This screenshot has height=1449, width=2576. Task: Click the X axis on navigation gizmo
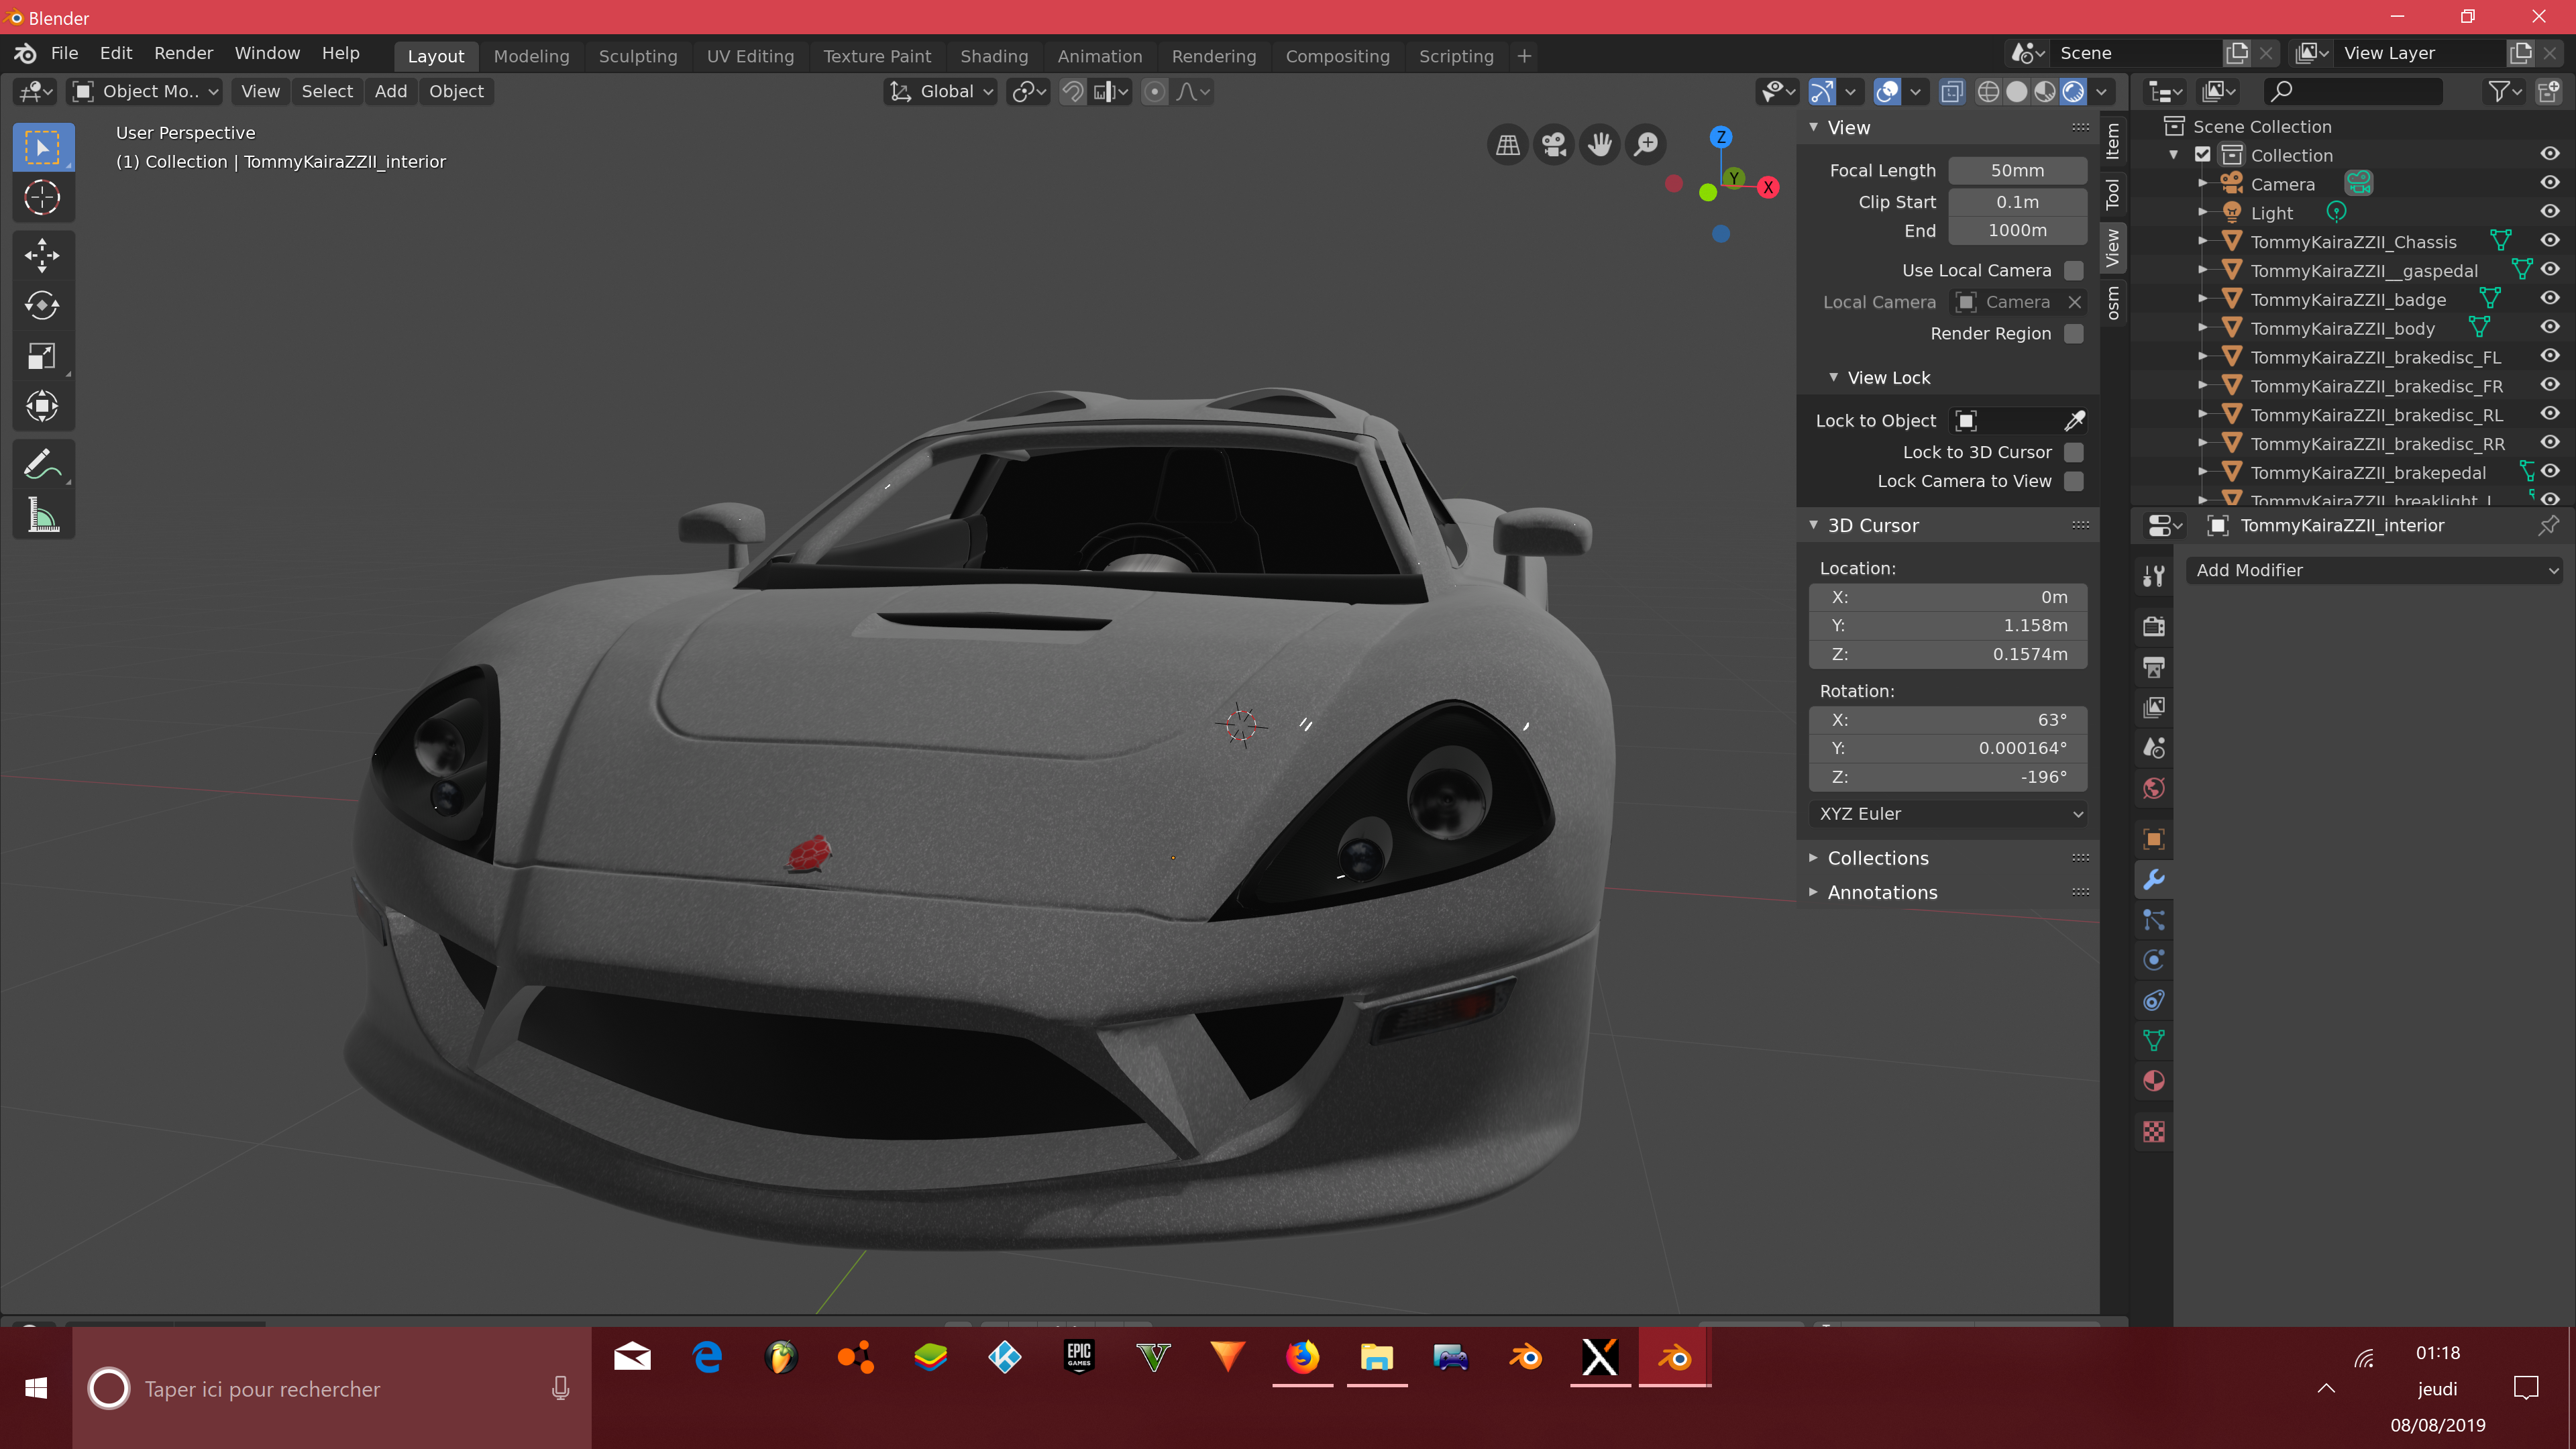(1768, 187)
